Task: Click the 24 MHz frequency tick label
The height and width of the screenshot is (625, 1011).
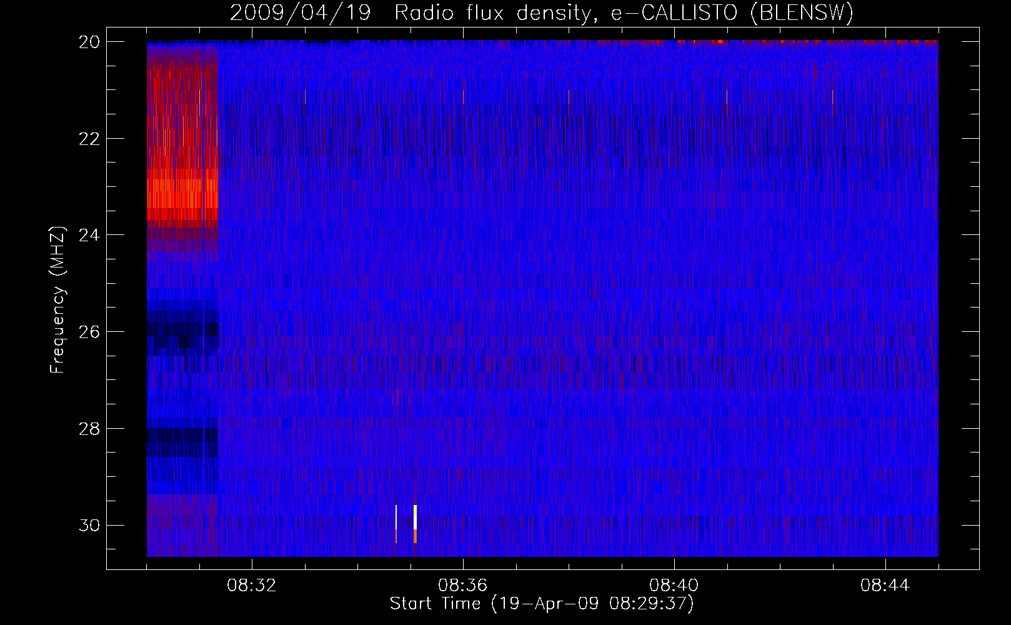Action: tap(89, 235)
